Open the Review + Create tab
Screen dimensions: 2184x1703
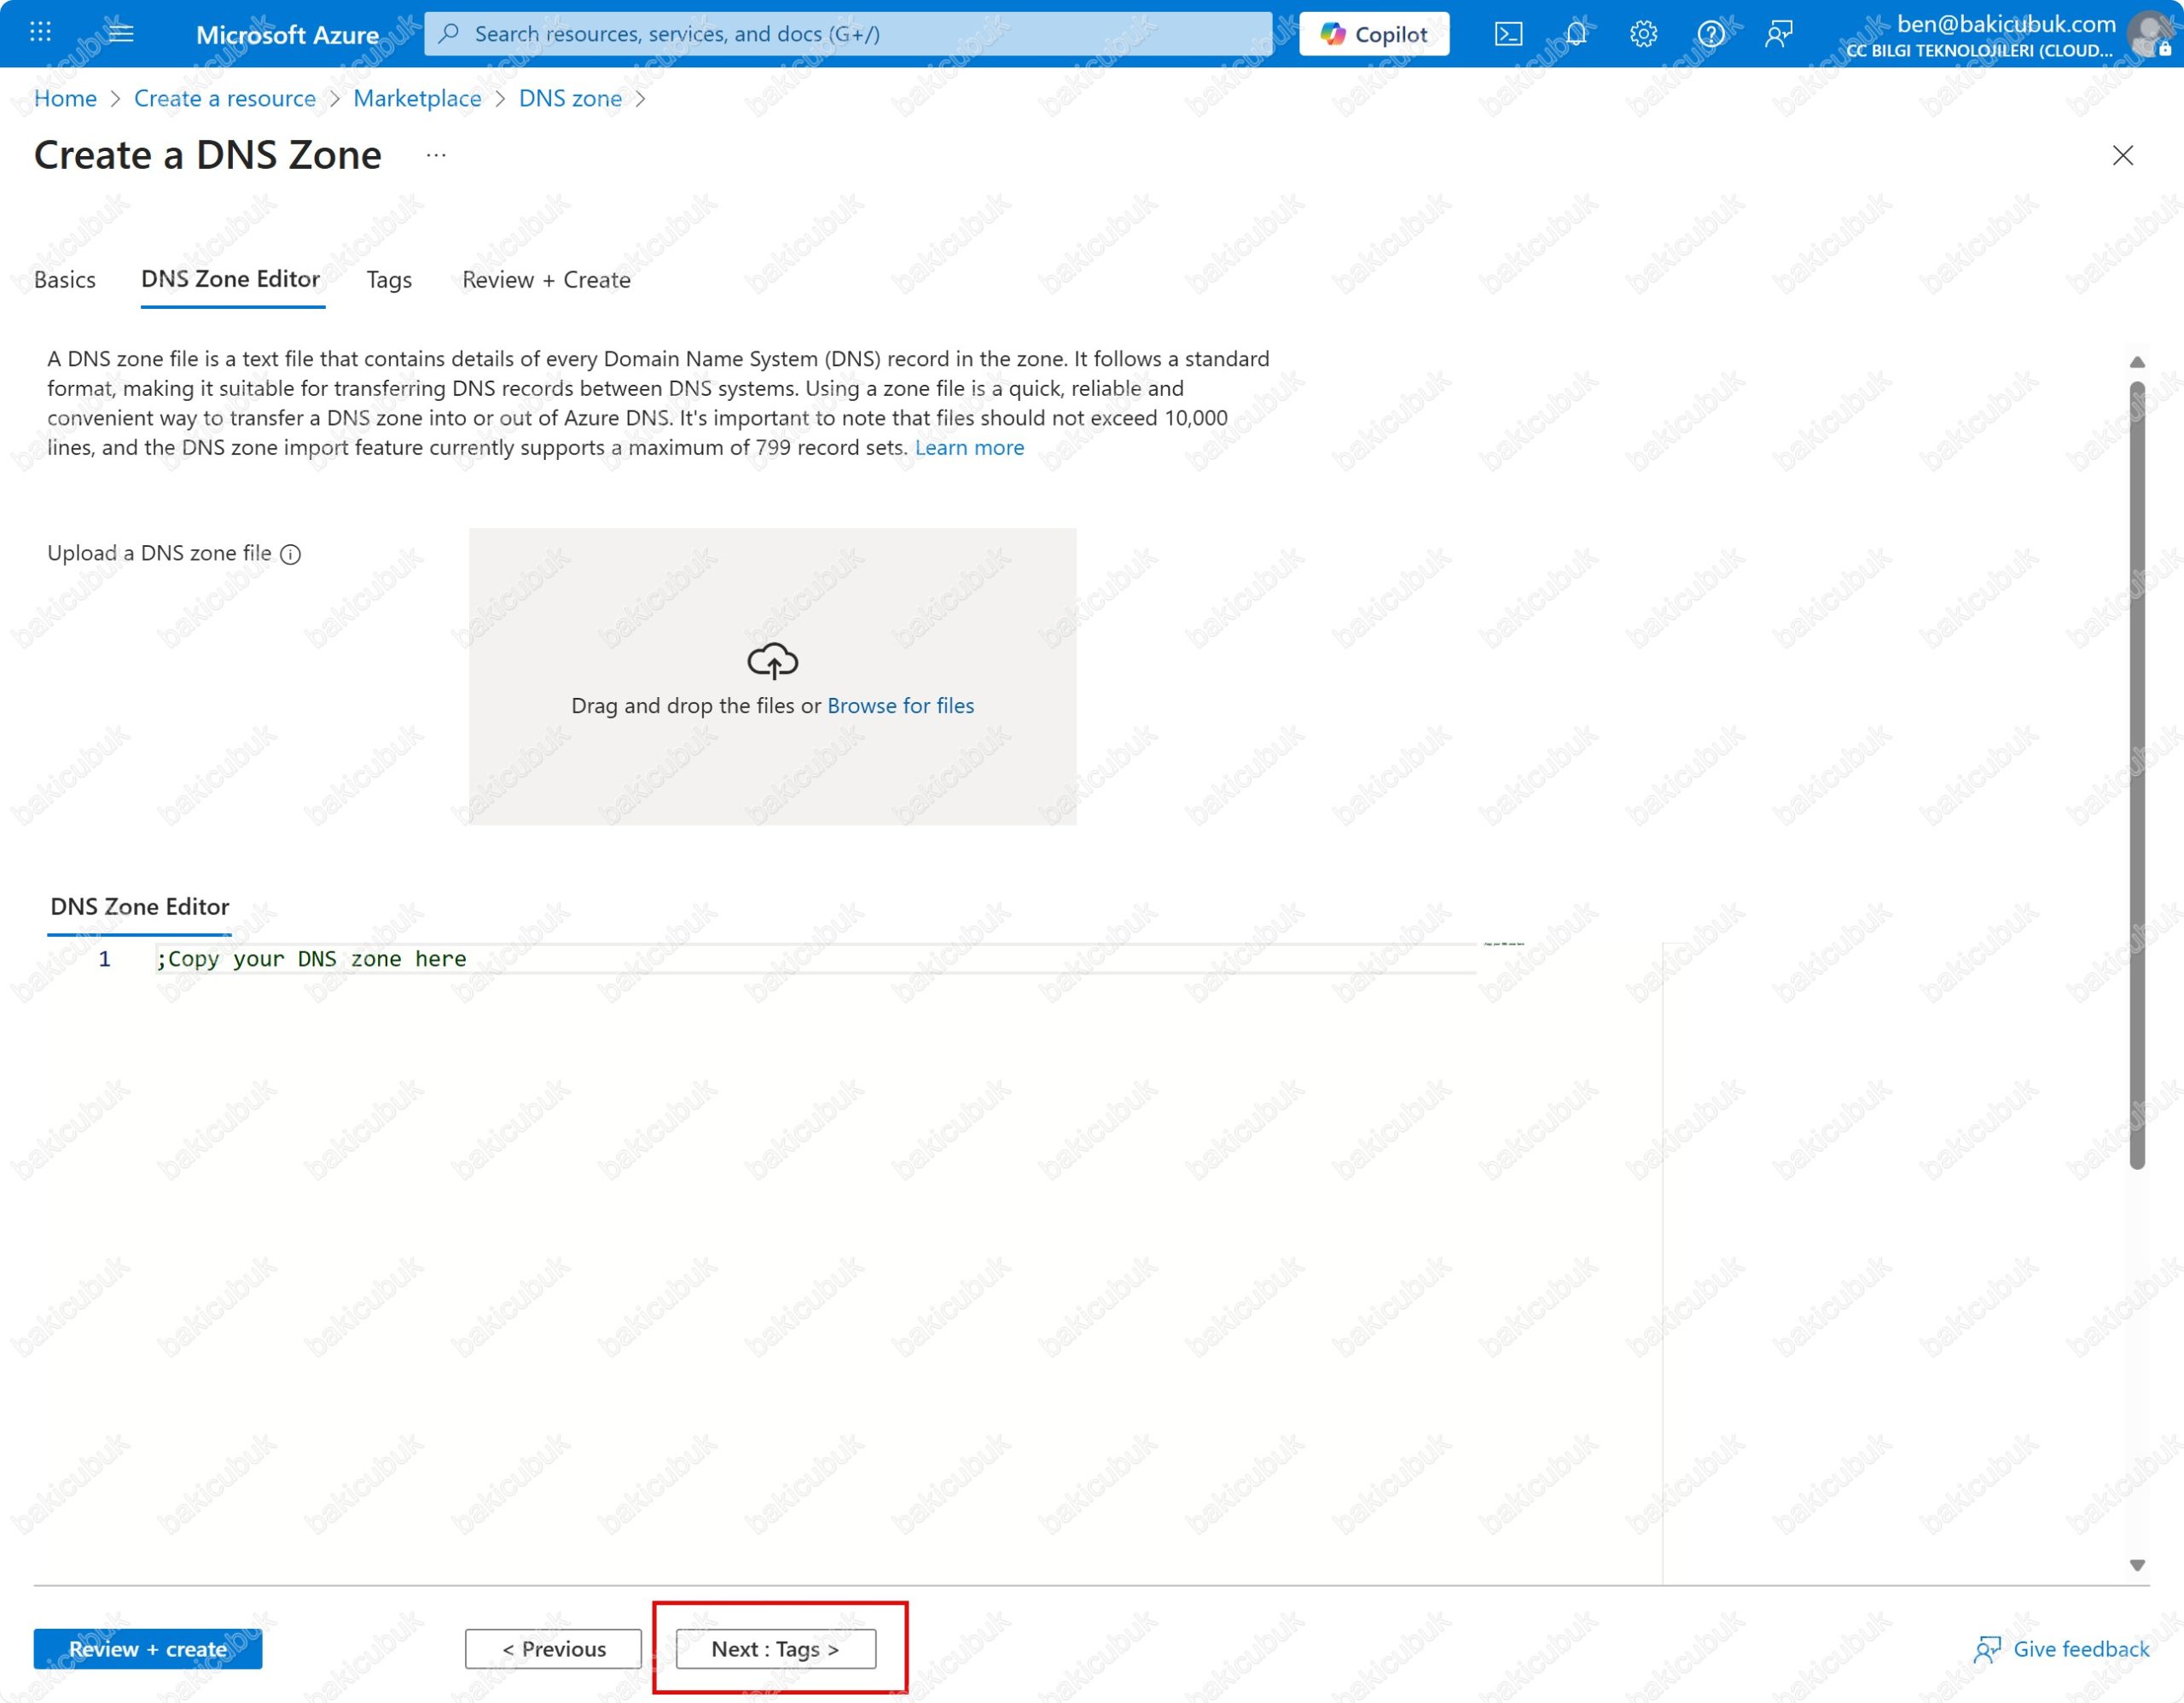[546, 280]
